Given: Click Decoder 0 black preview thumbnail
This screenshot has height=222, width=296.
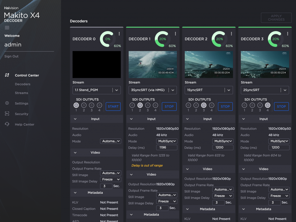Looking at the screenshot, I should click(97, 64).
